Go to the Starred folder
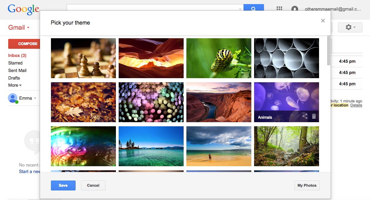370x200 pixels. click(15, 63)
